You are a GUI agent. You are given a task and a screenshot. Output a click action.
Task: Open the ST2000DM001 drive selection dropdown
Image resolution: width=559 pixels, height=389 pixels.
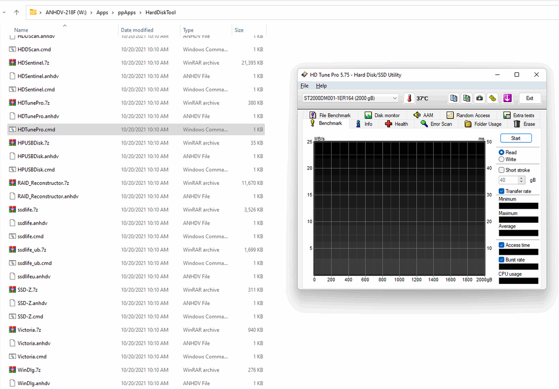pyautogui.click(x=395, y=98)
